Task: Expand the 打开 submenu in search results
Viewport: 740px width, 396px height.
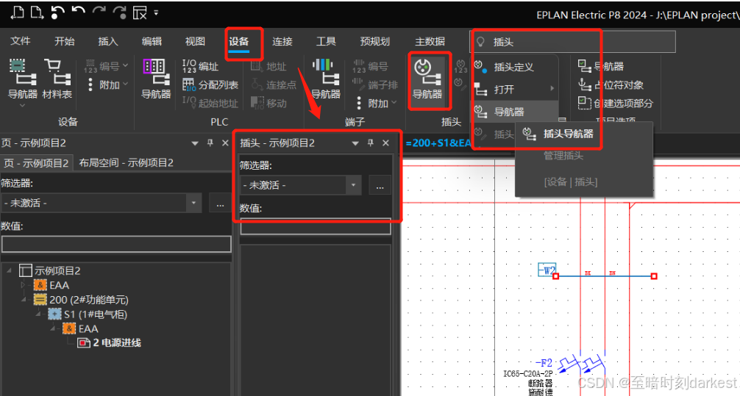Action: [x=516, y=89]
